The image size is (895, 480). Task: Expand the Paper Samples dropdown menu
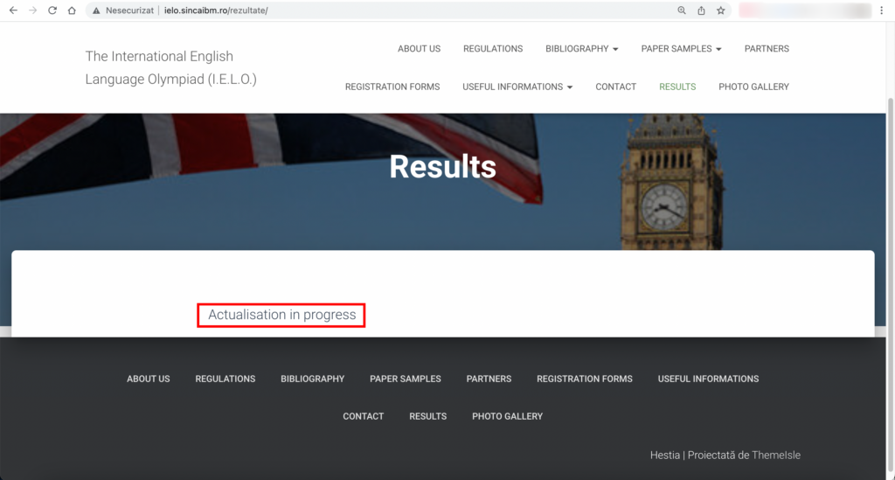tap(681, 49)
